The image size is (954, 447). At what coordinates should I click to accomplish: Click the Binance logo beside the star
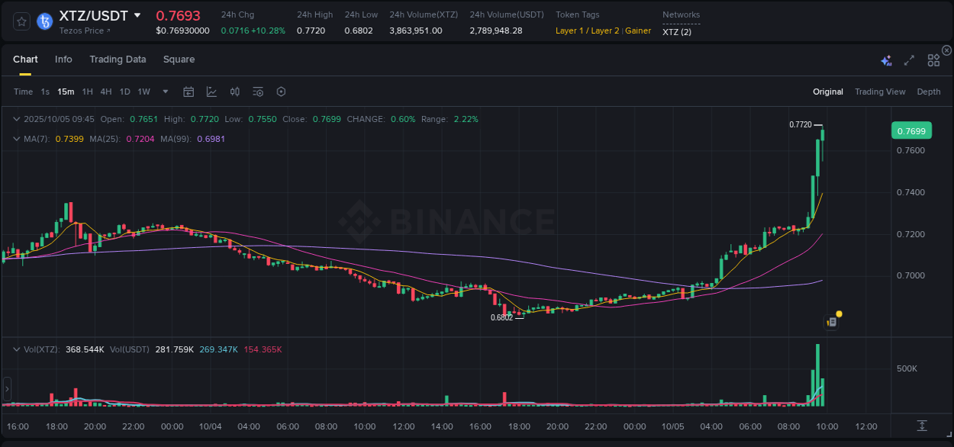click(44, 22)
